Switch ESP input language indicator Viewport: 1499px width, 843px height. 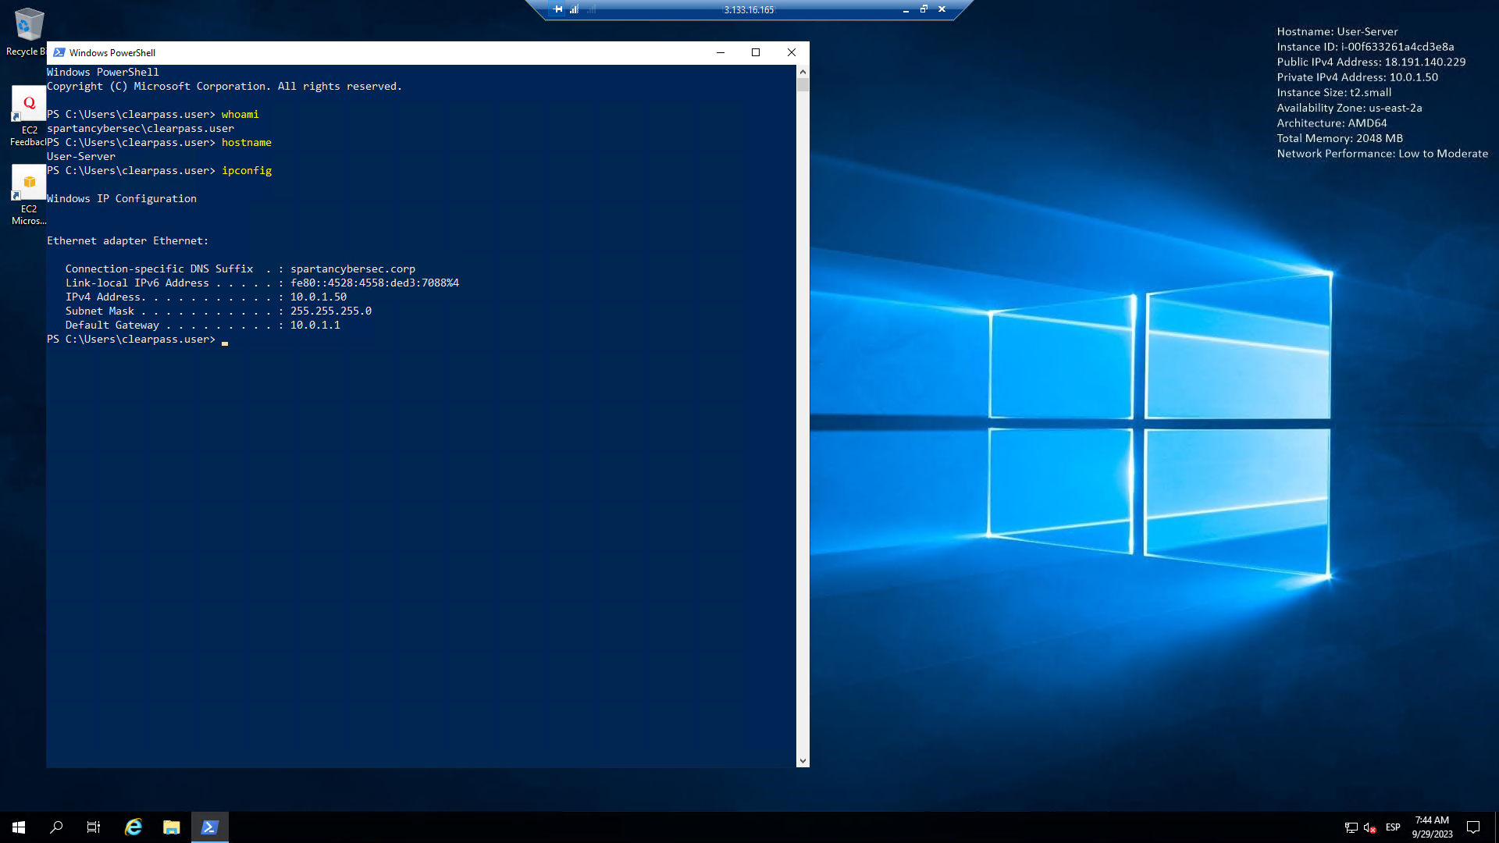point(1393,827)
